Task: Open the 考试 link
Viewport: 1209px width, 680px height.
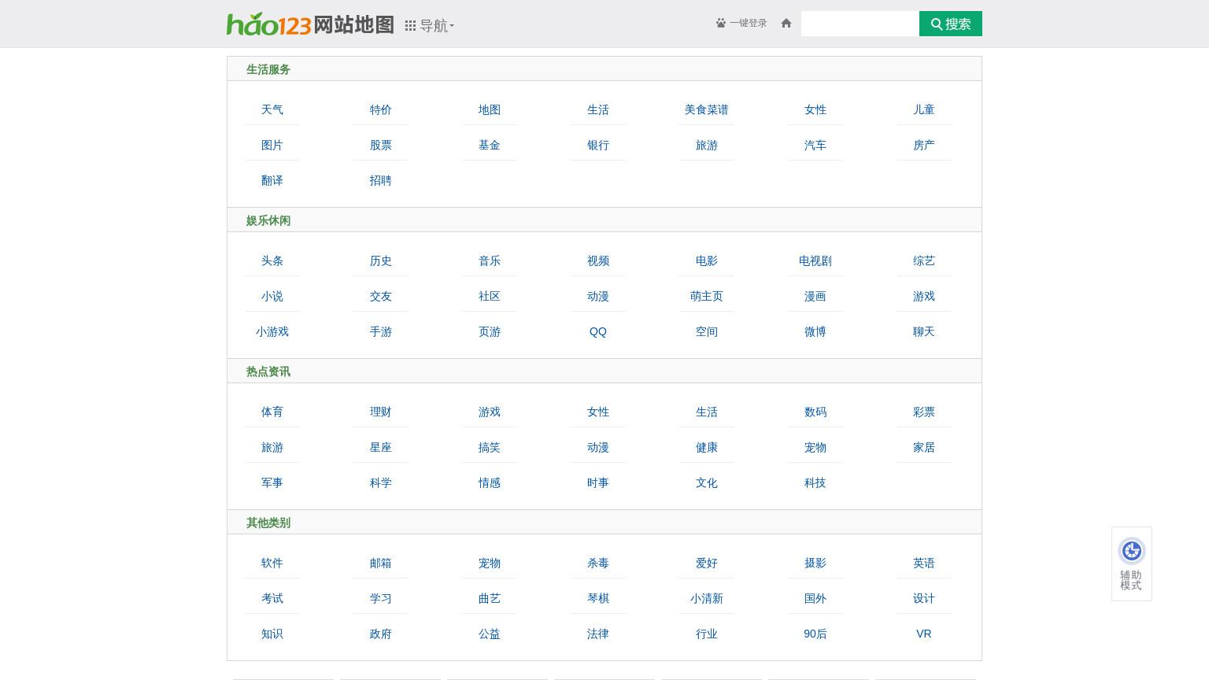Action: coord(272,598)
